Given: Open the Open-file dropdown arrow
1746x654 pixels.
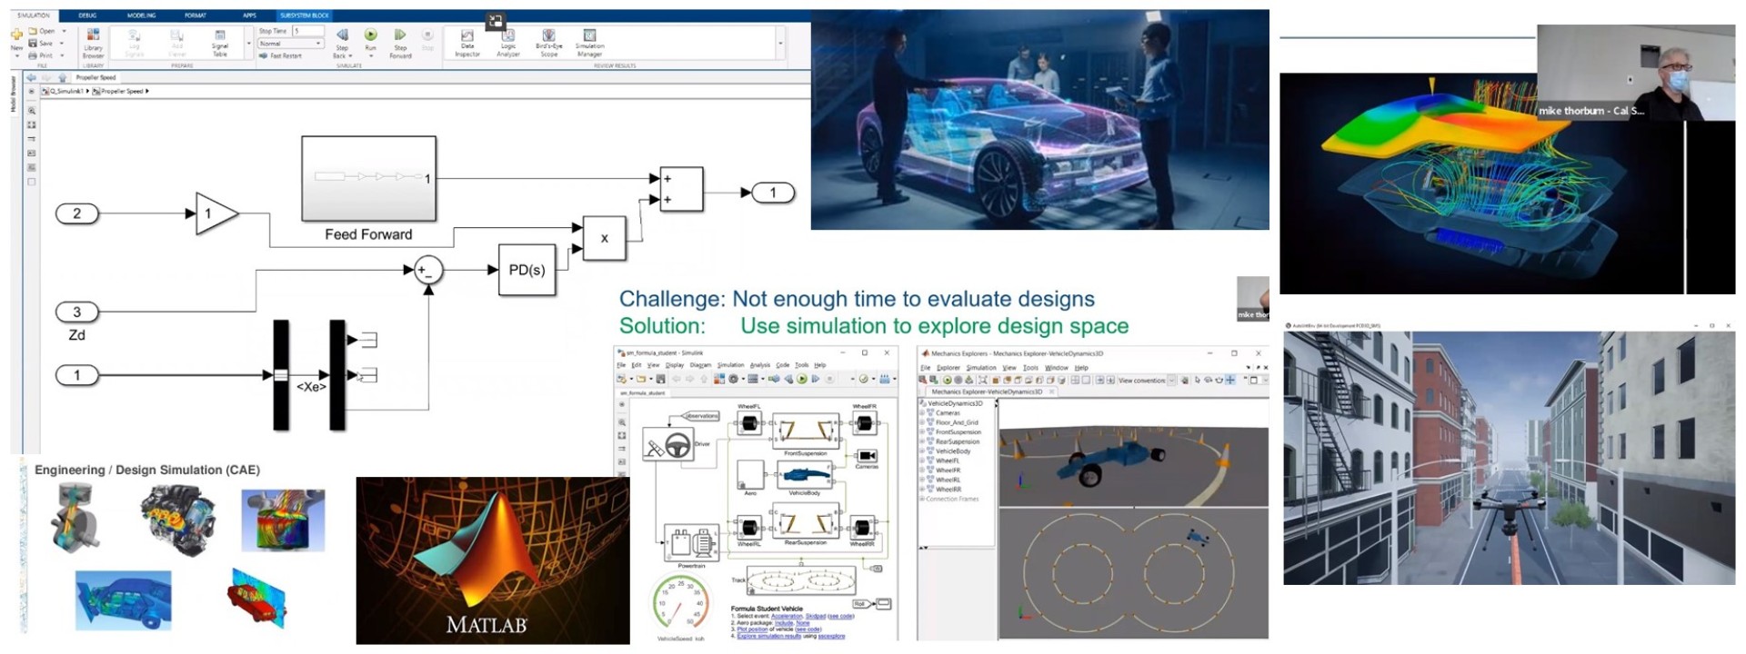Looking at the screenshot, I should point(63,31).
